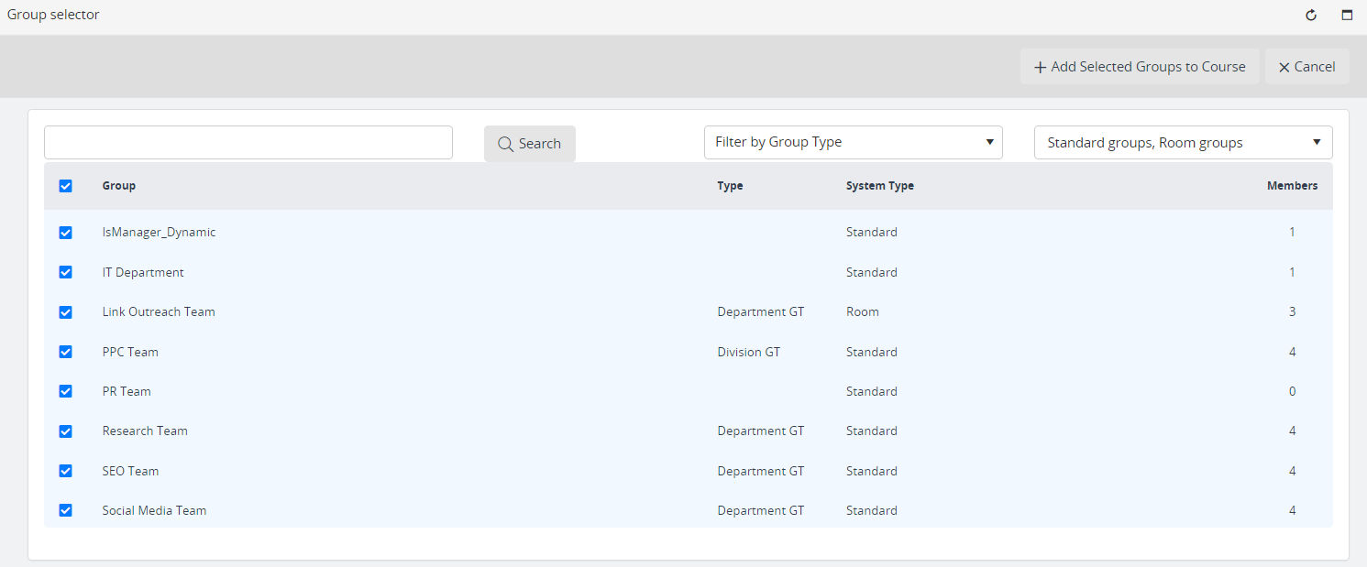Untick the PPC Team checkbox
The width and height of the screenshot is (1367, 567).
[65, 352]
